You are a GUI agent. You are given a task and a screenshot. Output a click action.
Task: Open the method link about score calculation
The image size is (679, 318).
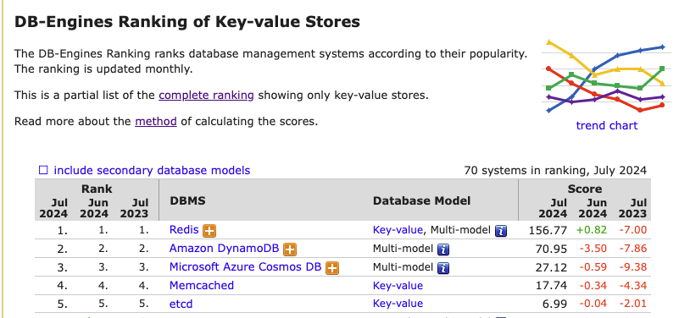[x=156, y=122]
